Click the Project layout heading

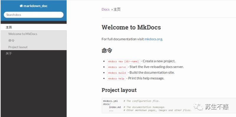(x=119, y=90)
